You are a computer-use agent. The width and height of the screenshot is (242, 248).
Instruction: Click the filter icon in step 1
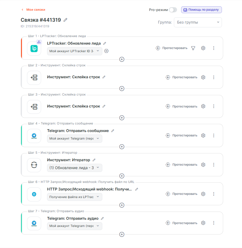point(193,48)
